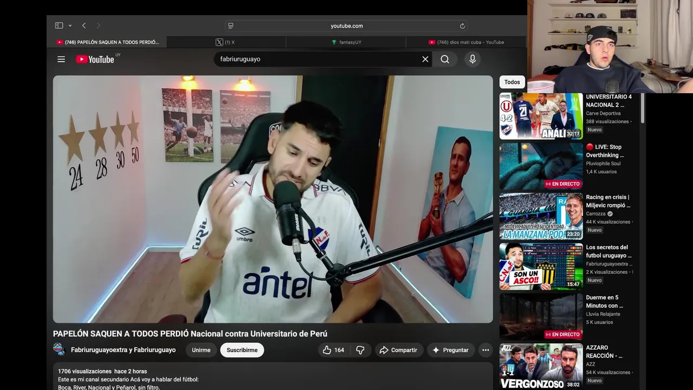Open the Lluvia Relajante channel name
The height and width of the screenshot is (390, 693).
pyautogui.click(x=603, y=314)
